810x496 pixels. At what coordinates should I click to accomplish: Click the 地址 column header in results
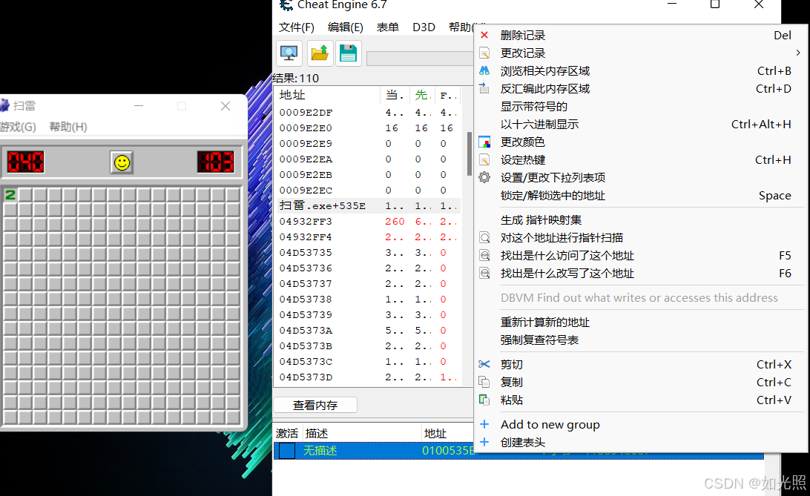[328, 95]
